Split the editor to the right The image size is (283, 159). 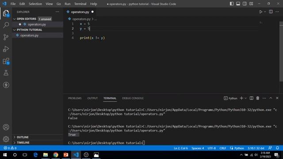coord(271,12)
